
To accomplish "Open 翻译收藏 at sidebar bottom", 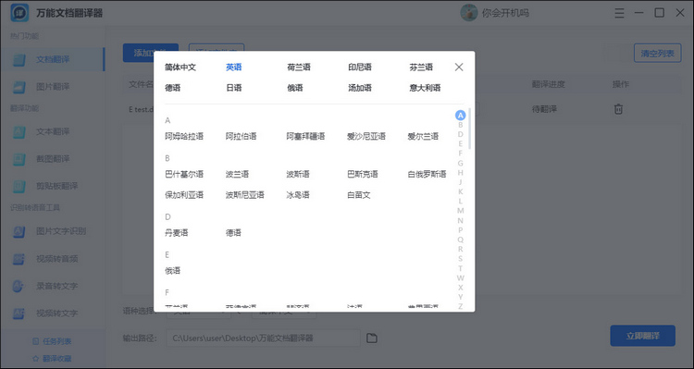I will pos(52,359).
